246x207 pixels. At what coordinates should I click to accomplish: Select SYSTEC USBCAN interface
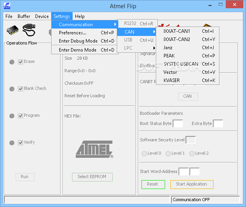(x=187, y=64)
